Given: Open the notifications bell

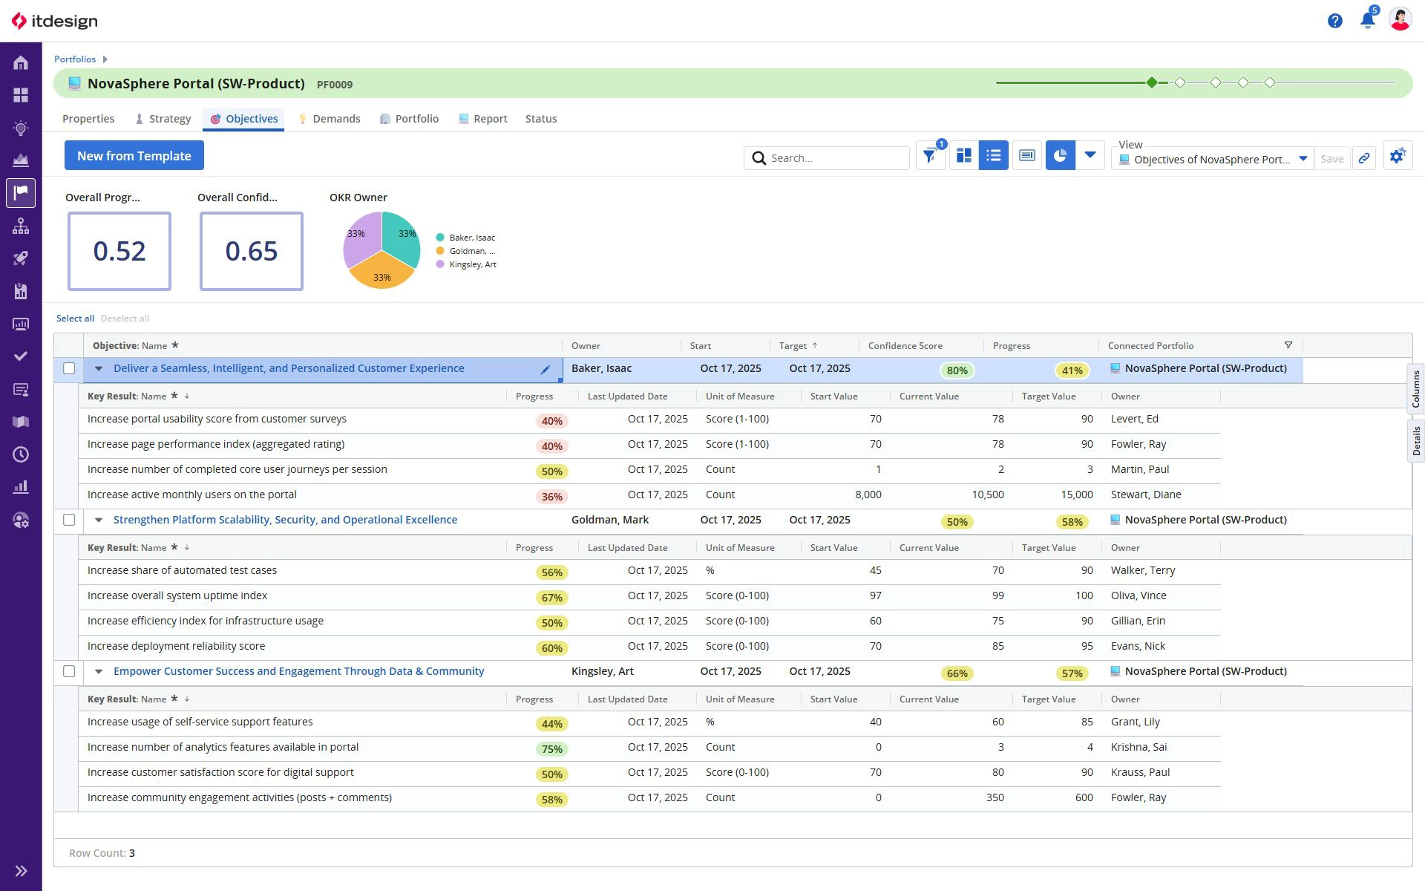Looking at the screenshot, I should pyautogui.click(x=1367, y=20).
